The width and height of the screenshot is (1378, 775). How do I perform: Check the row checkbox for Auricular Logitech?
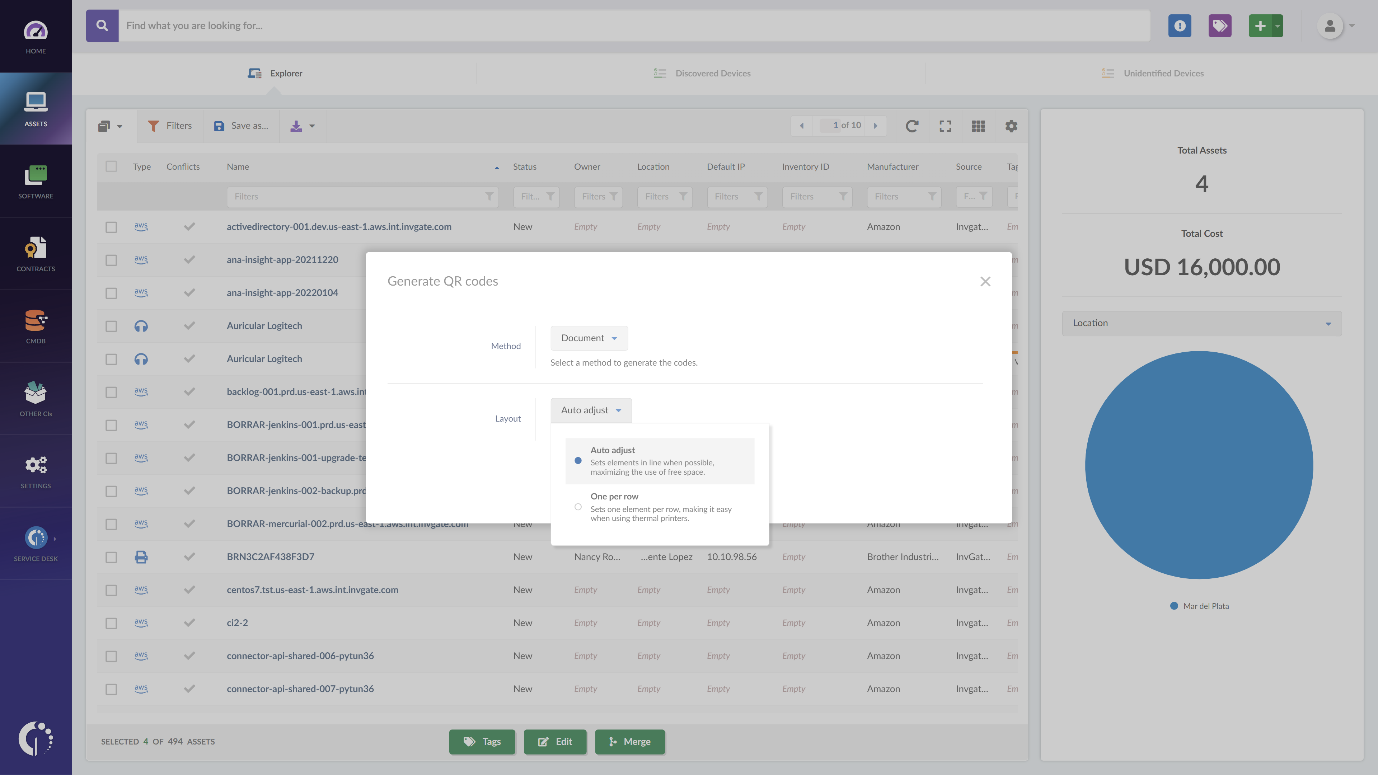pyautogui.click(x=111, y=326)
